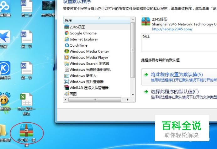Select the 画图 paint icon in list

[x=67, y=94]
